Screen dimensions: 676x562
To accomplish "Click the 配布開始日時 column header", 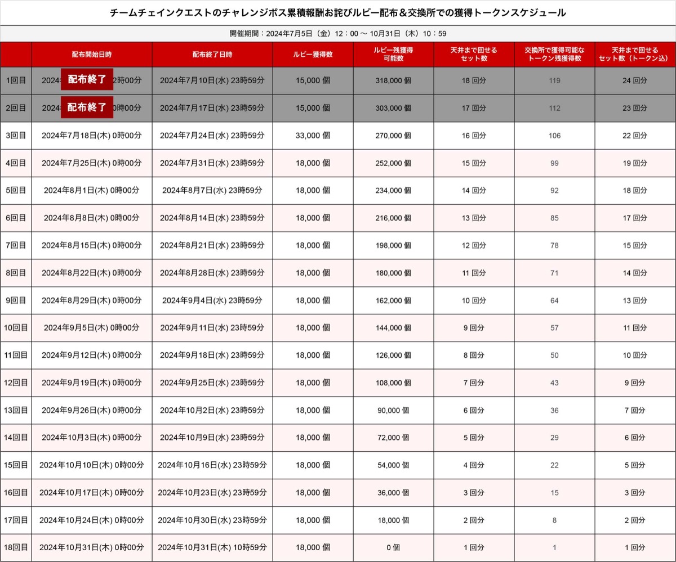I will [x=91, y=55].
